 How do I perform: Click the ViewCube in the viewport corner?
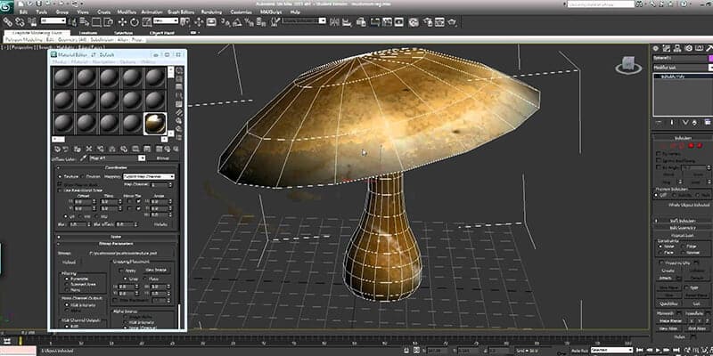627,62
